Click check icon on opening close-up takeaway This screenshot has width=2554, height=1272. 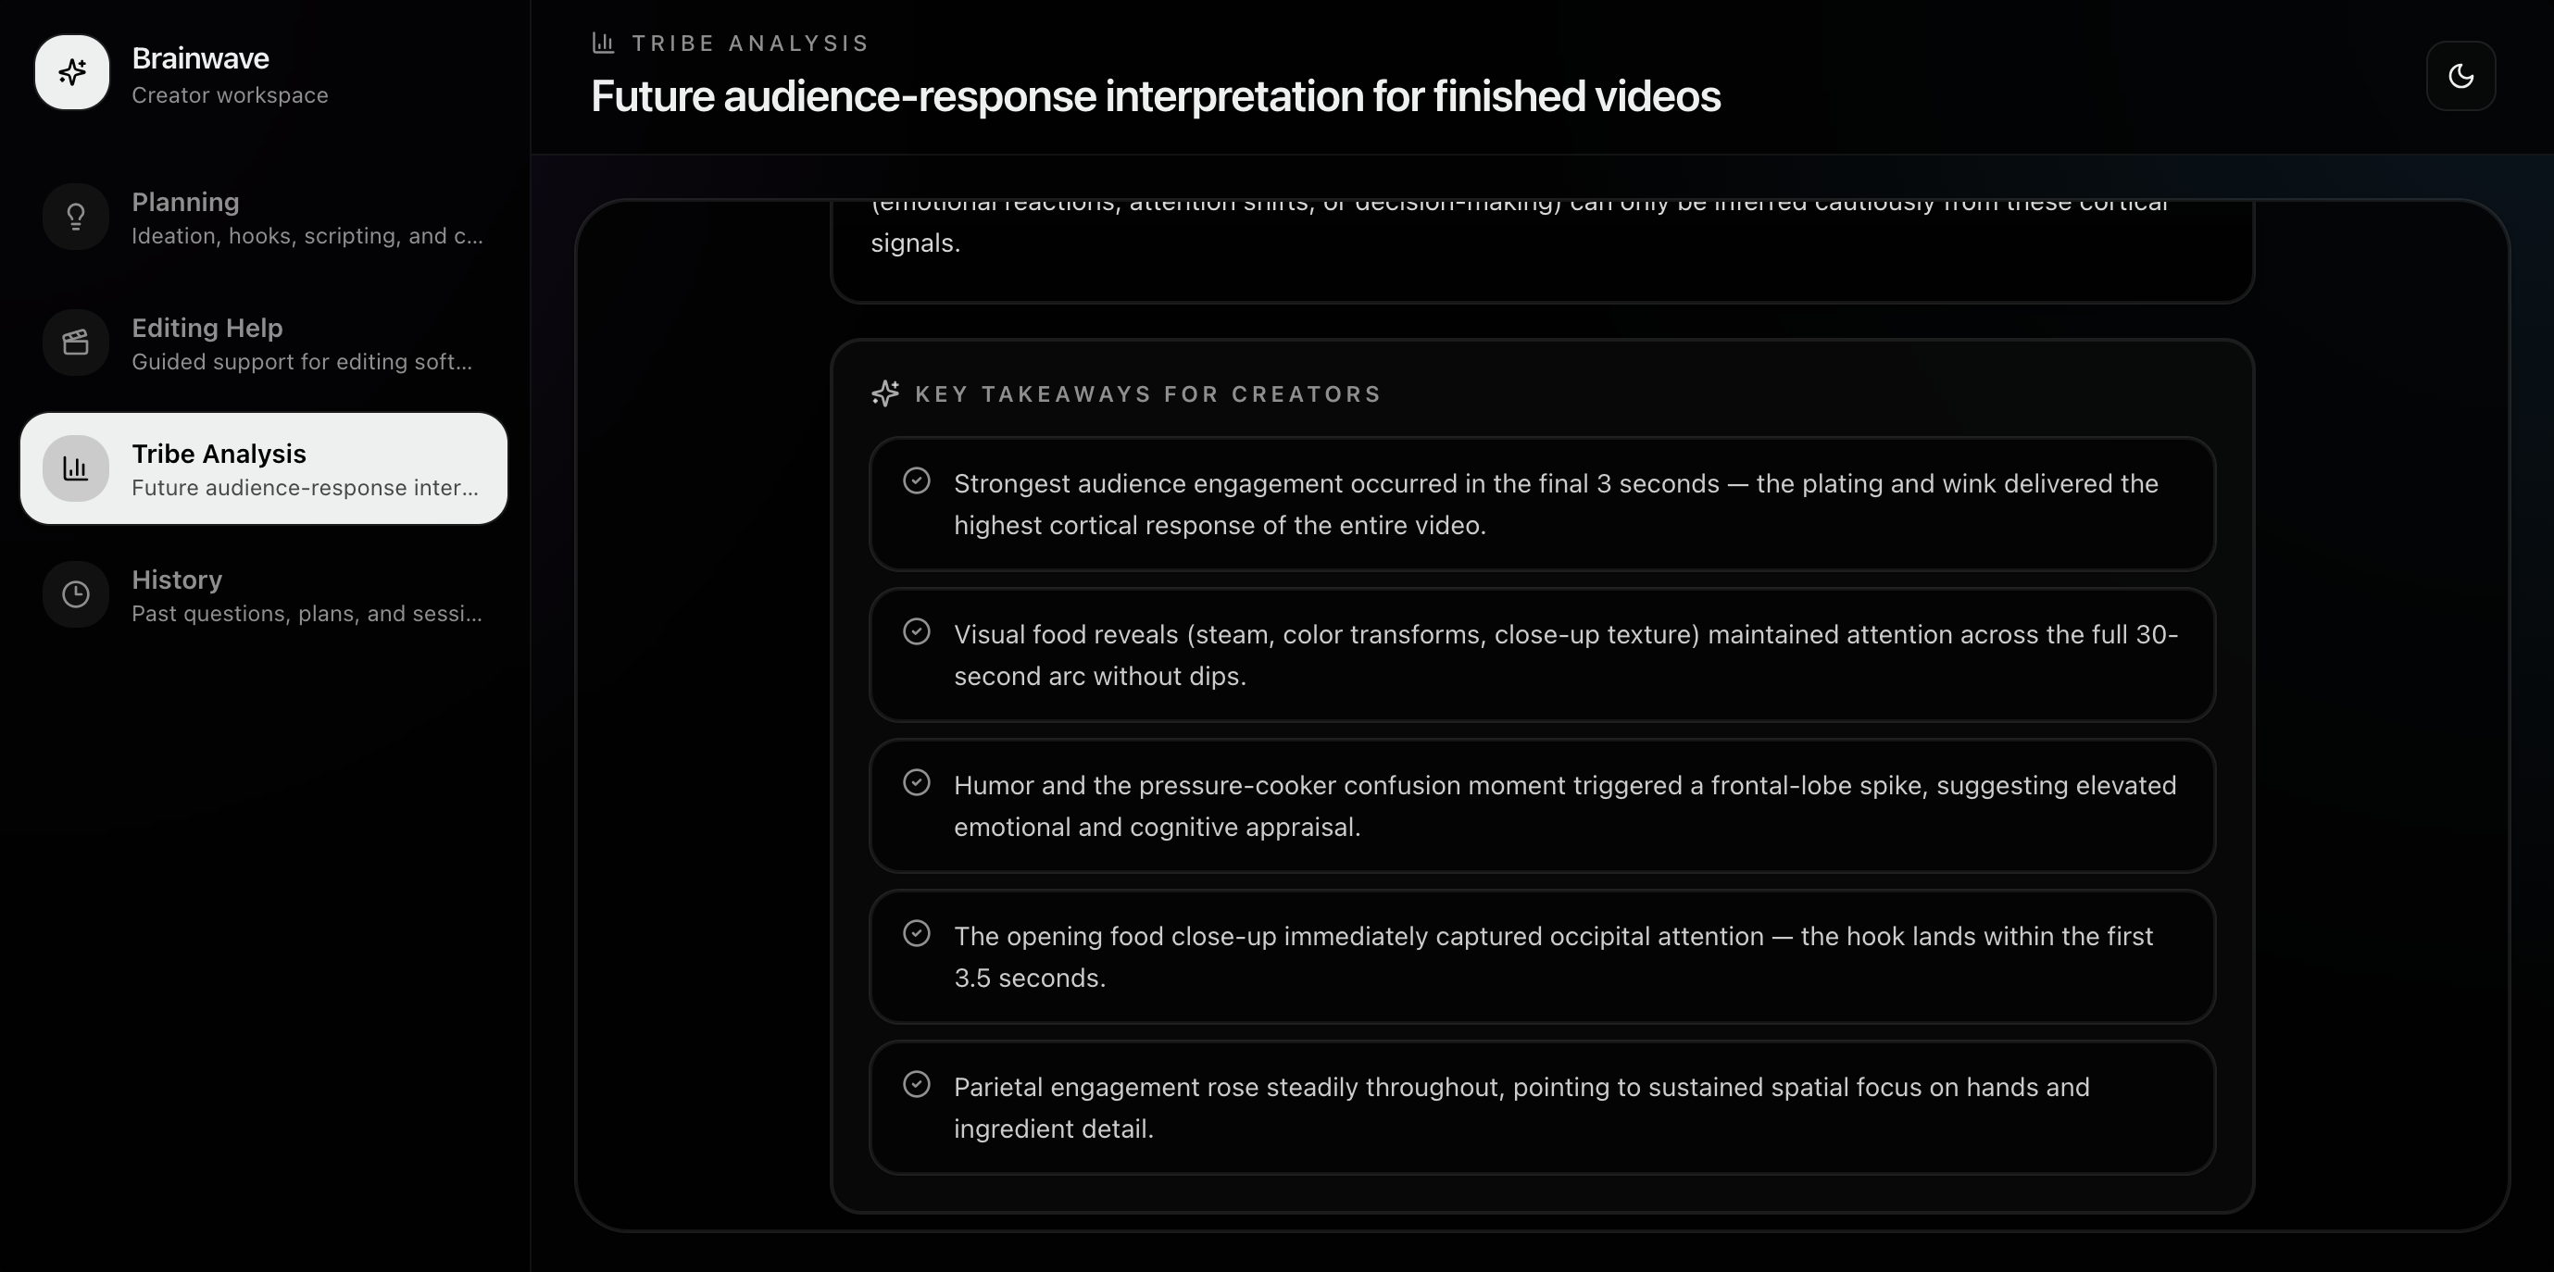916,933
